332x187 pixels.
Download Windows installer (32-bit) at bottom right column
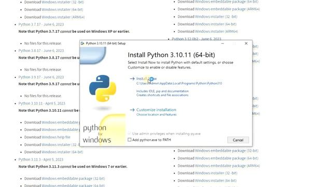tap(216, 173)
